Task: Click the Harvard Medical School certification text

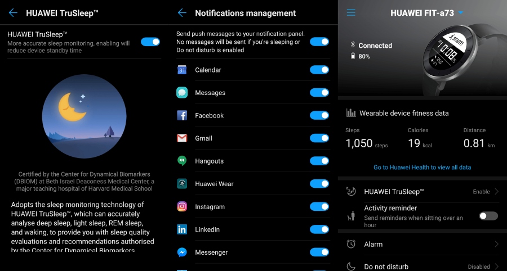Action: pos(84,181)
